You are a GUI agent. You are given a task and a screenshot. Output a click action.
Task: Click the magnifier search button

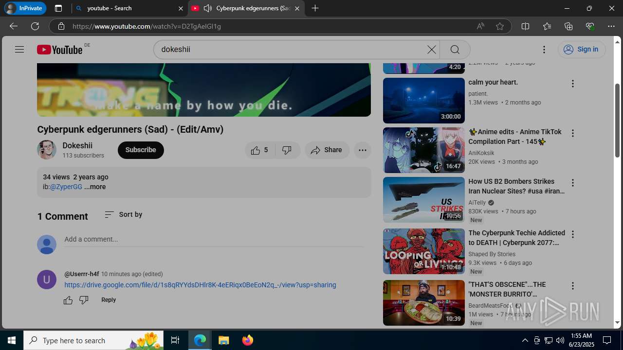[x=455, y=50]
